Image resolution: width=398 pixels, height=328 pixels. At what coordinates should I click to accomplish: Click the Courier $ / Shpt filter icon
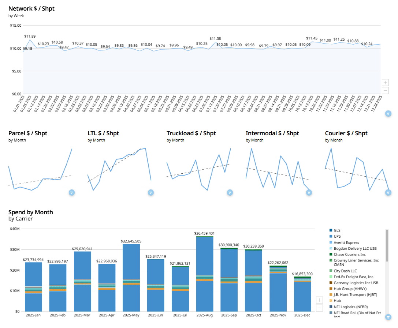(x=388, y=192)
